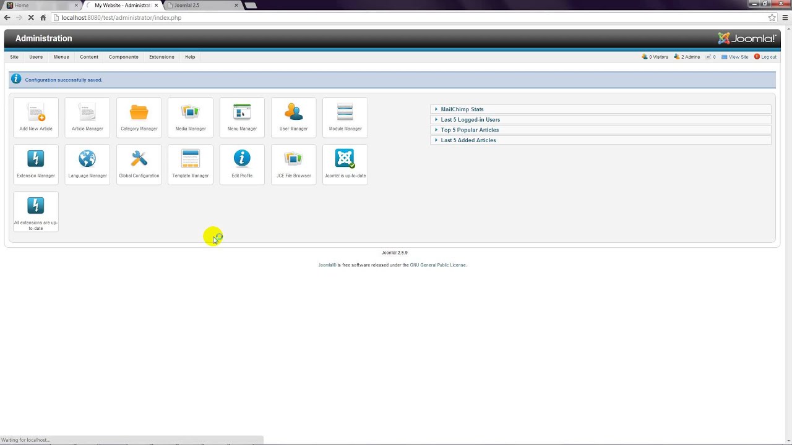This screenshot has width=792, height=445.
Task: Open the Components menu
Action: [x=124, y=57]
